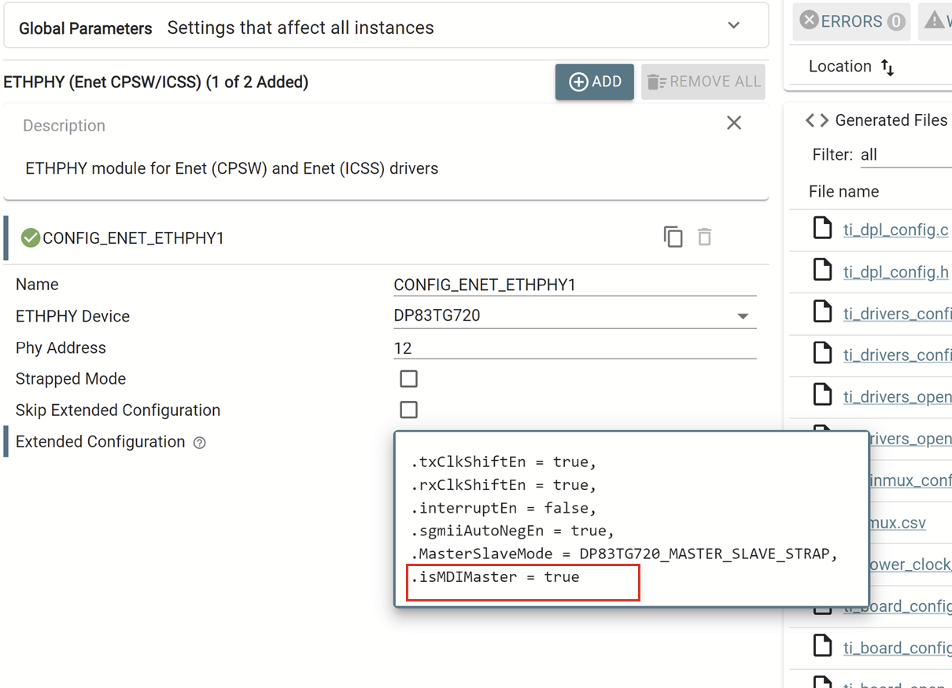Click the CONFIG_ENET_ETHPHY1 instance header title
Screen dimensions: 952x688
pyautogui.click(x=133, y=237)
